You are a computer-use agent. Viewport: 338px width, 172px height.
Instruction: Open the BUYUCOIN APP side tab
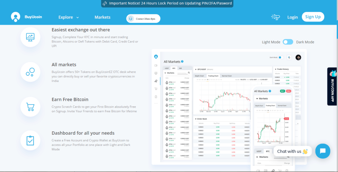click(x=332, y=86)
